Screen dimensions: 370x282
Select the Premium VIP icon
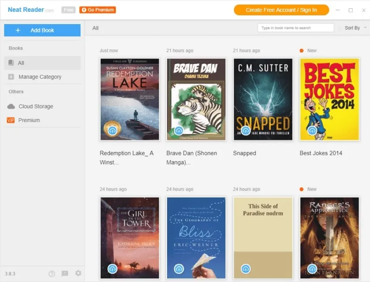11,120
